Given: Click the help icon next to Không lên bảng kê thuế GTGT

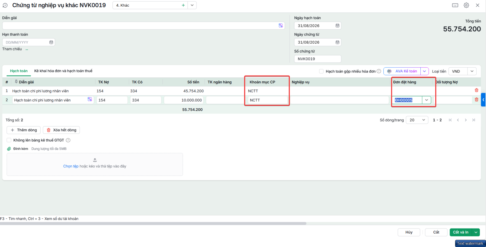Looking at the screenshot, I should coord(68,140).
